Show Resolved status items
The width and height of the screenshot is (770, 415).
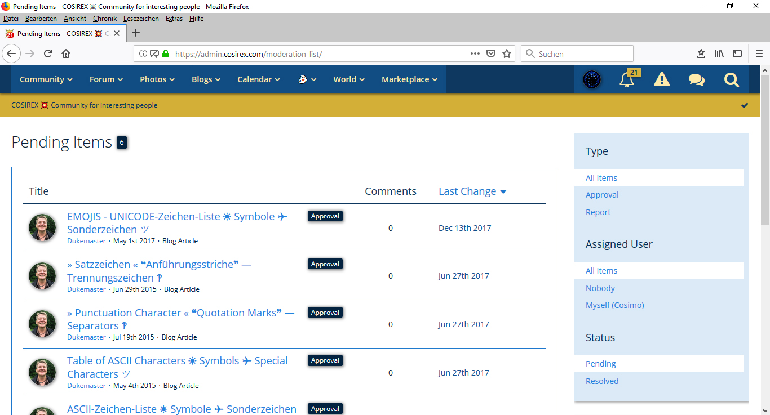click(602, 381)
